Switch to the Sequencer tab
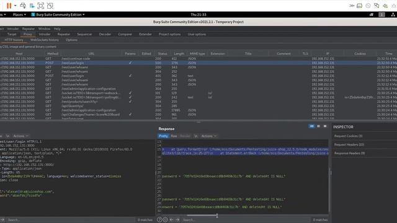Viewport: 397px width, 223px height. pyautogui.click(x=84, y=34)
